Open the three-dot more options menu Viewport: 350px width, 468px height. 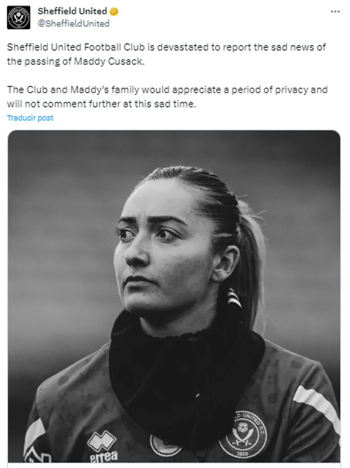point(335,11)
